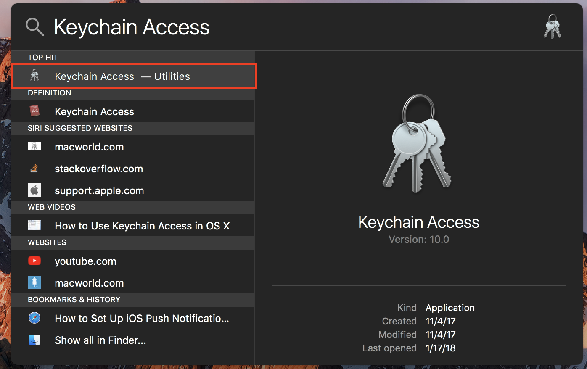Screen dimensions: 587x369
Task: Click the Safari compass bookmark icon
Action: [34, 318]
